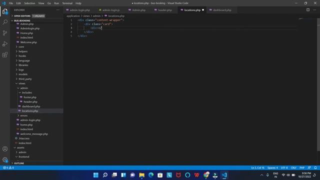Change line endings via CRLF
This screenshot has height=180, width=320.
coord(293,167)
